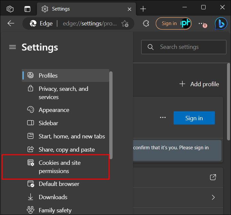Open Privacy, search, and services settings

click(x=66, y=93)
